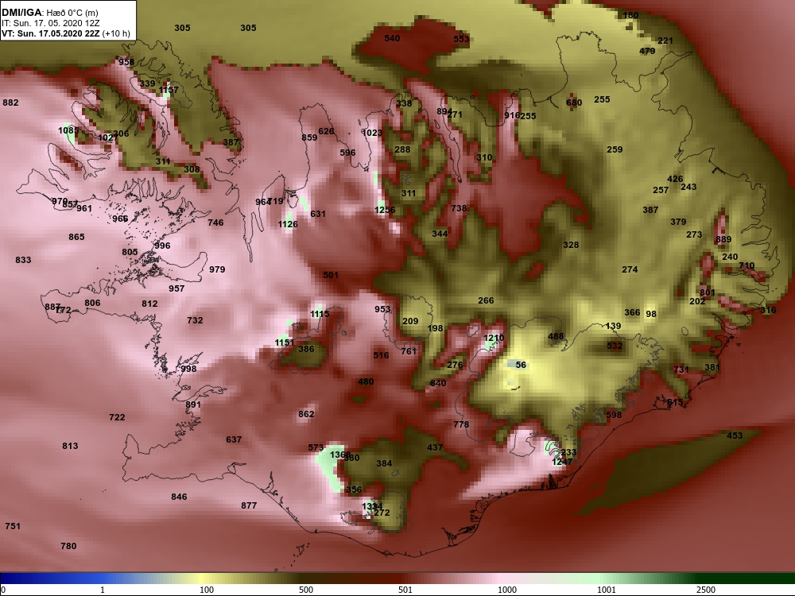Select the 'IT: Sun. 17. 05. 2020 12Z' line

click(51, 23)
